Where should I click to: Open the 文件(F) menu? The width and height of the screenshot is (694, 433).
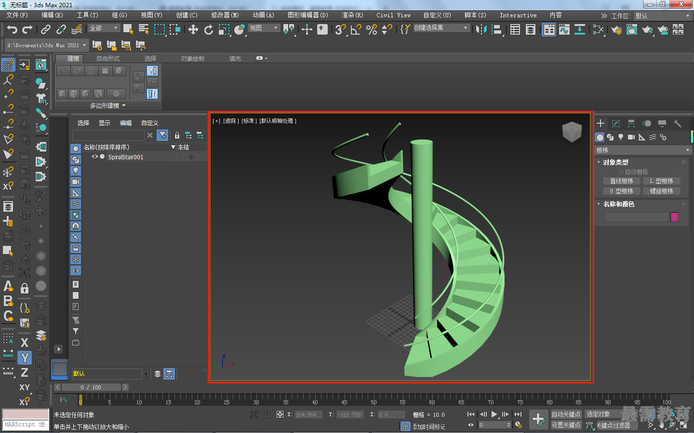pos(17,15)
